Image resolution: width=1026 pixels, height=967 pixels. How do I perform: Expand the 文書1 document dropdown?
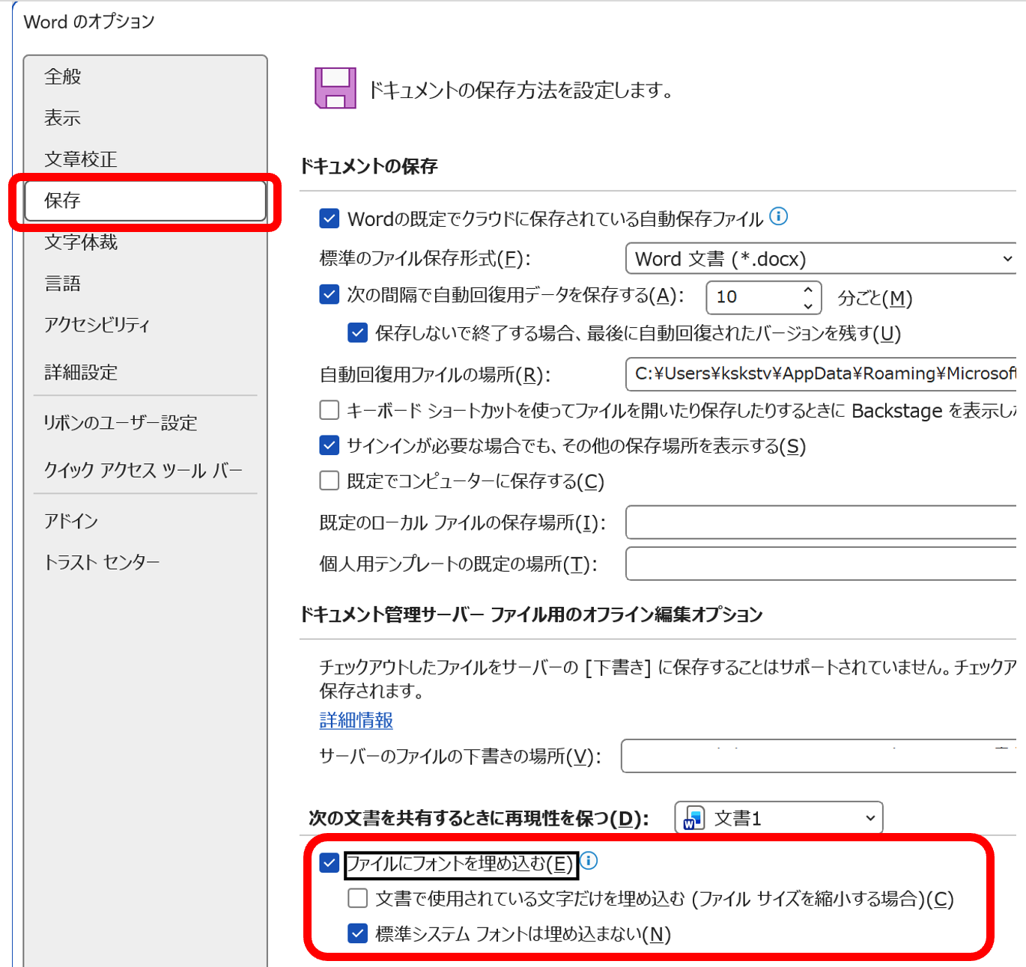pyautogui.click(x=869, y=818)
